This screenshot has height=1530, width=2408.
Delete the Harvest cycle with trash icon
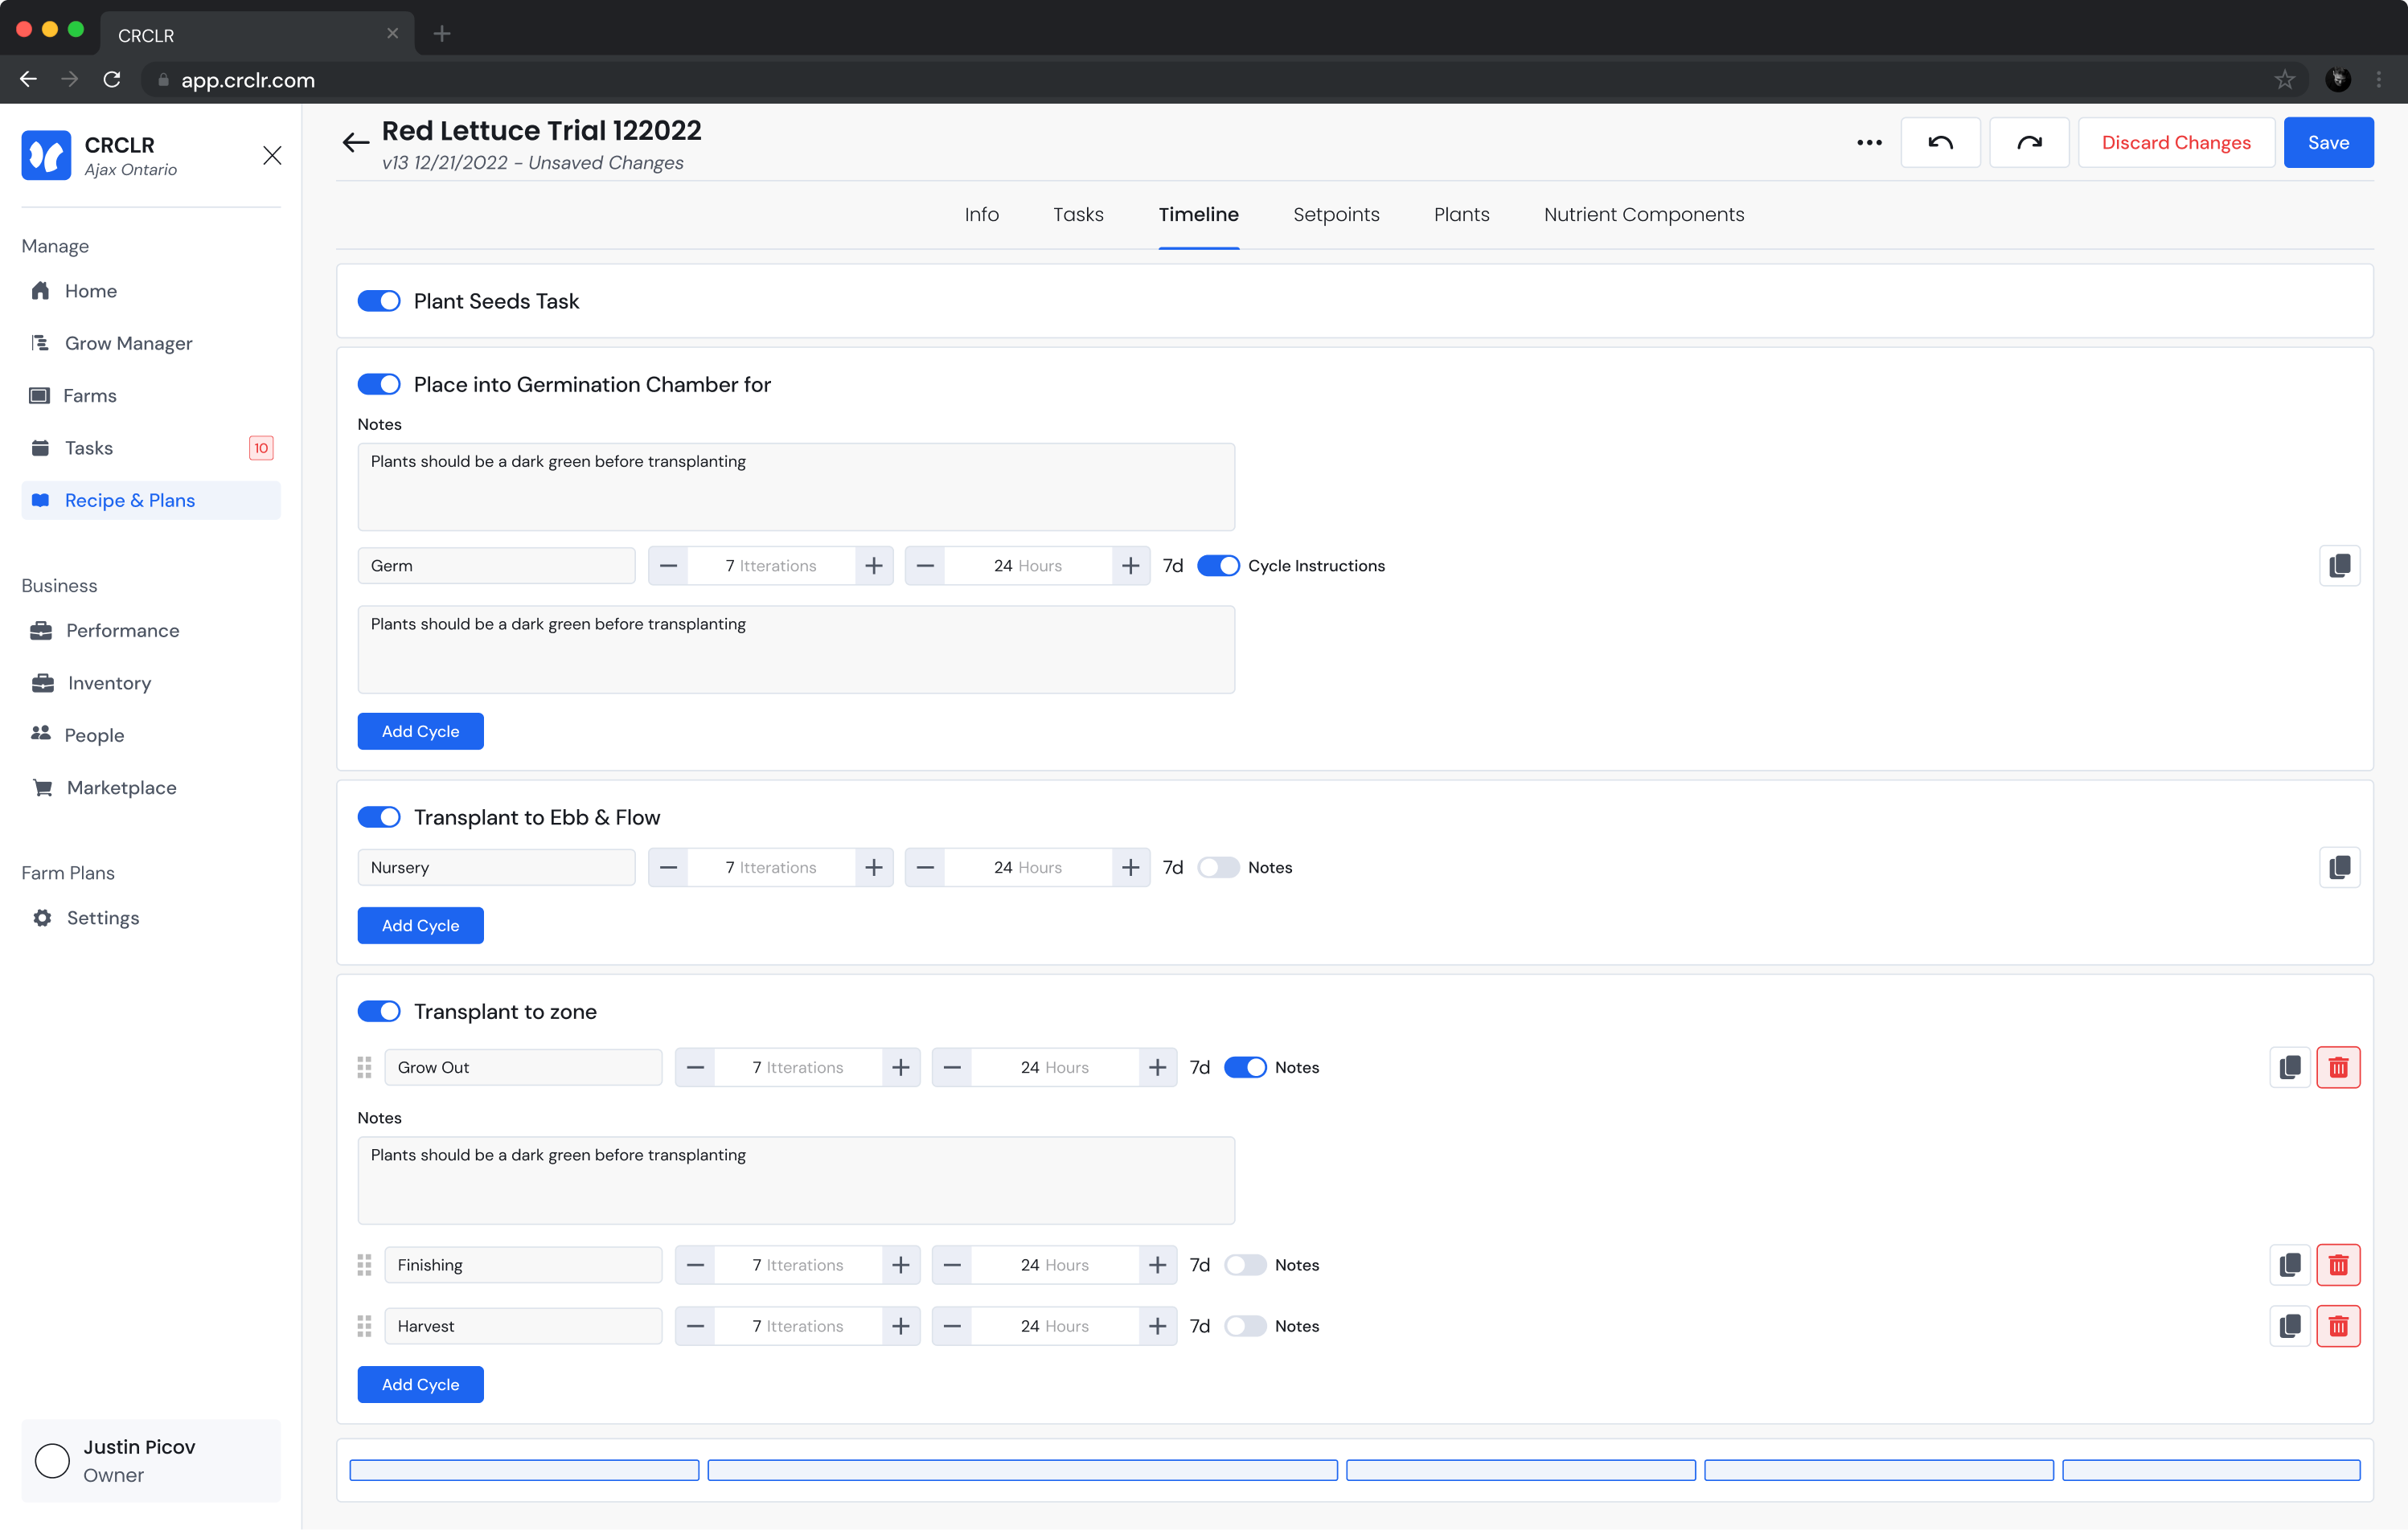(x=2338, y=1326)
